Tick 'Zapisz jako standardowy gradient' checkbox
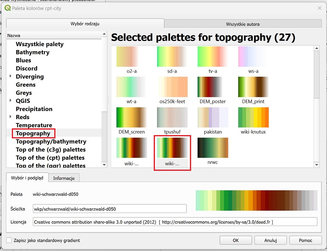This screenshot has width=327, height=251. point(9,240)
